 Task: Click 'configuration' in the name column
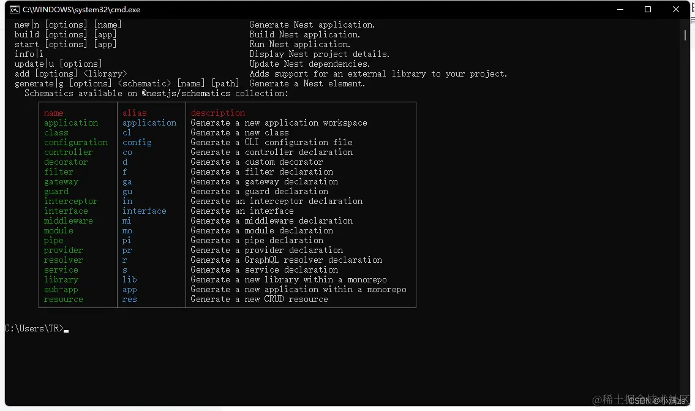(76, 142)
